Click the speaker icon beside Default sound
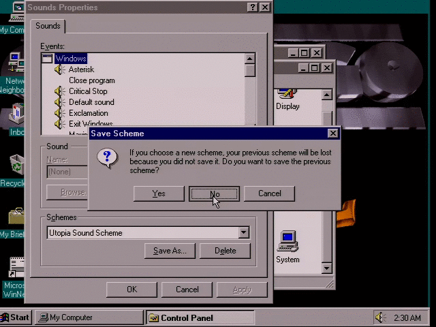Screen dimensions: 436x327 click(59, 102)
